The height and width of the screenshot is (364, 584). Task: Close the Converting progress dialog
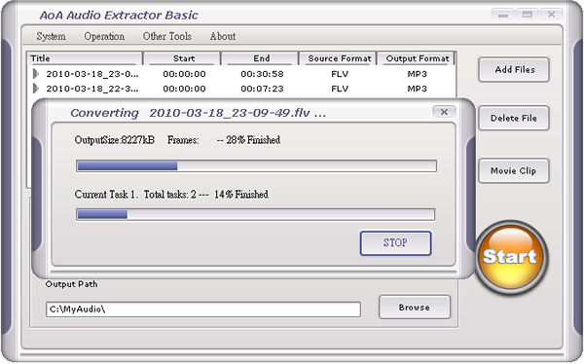(444, 112)
